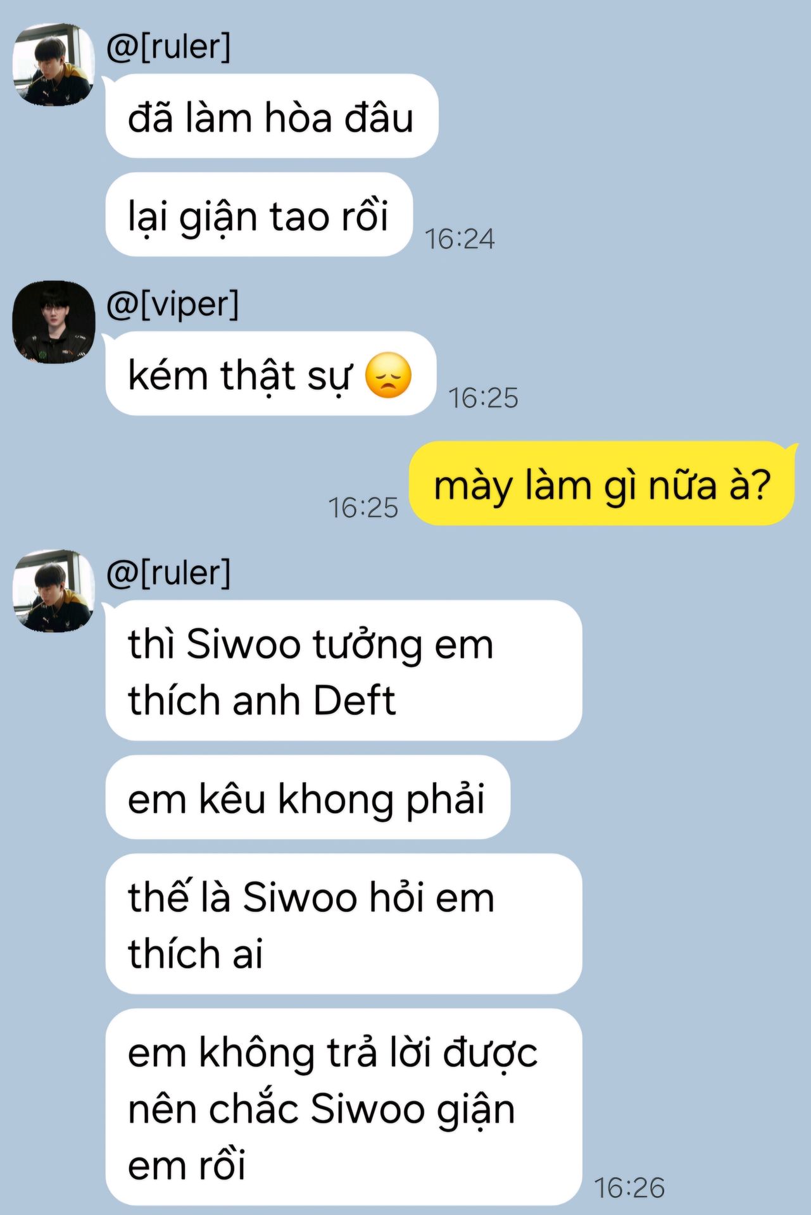Select the "đã làm hòa đâu" message bubble
Viewport: 811px width, 1215px height.
(x=272, y=116)
